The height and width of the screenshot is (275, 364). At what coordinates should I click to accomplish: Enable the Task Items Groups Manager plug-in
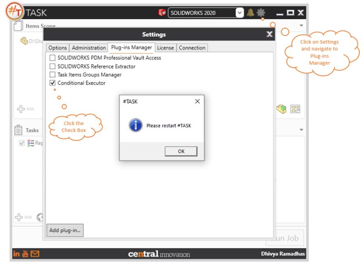52,75
